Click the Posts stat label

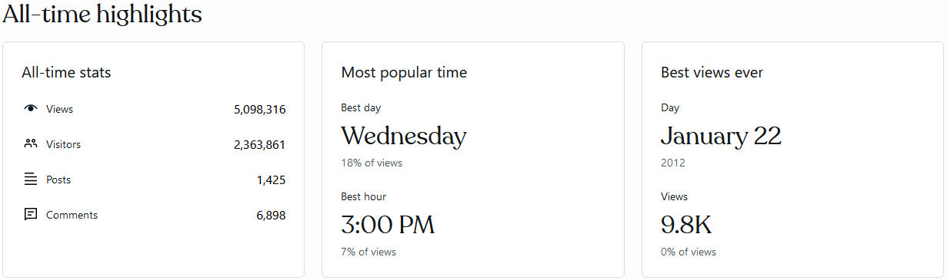(x=58, y=180)
